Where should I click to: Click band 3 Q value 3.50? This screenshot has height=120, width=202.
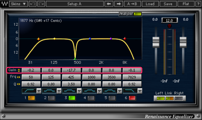[71, 84]
